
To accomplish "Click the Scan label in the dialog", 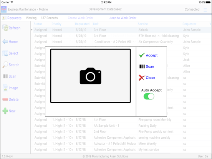I will tap(150, 66).
